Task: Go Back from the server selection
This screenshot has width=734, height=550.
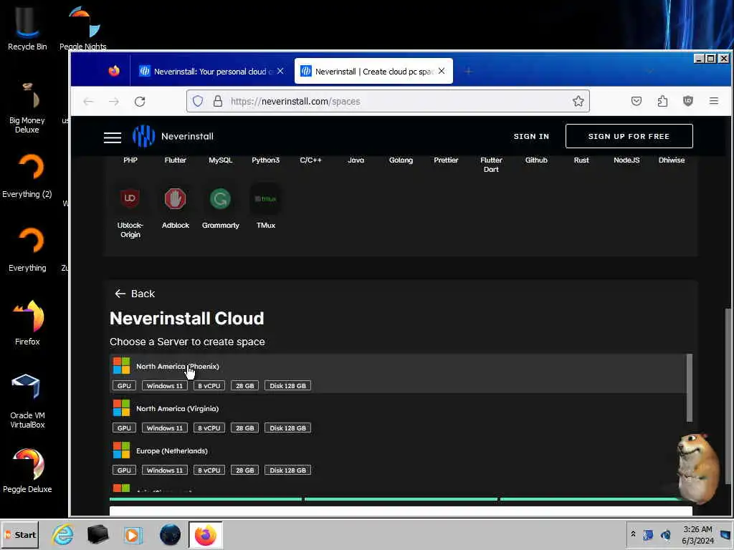Action: 135,294
